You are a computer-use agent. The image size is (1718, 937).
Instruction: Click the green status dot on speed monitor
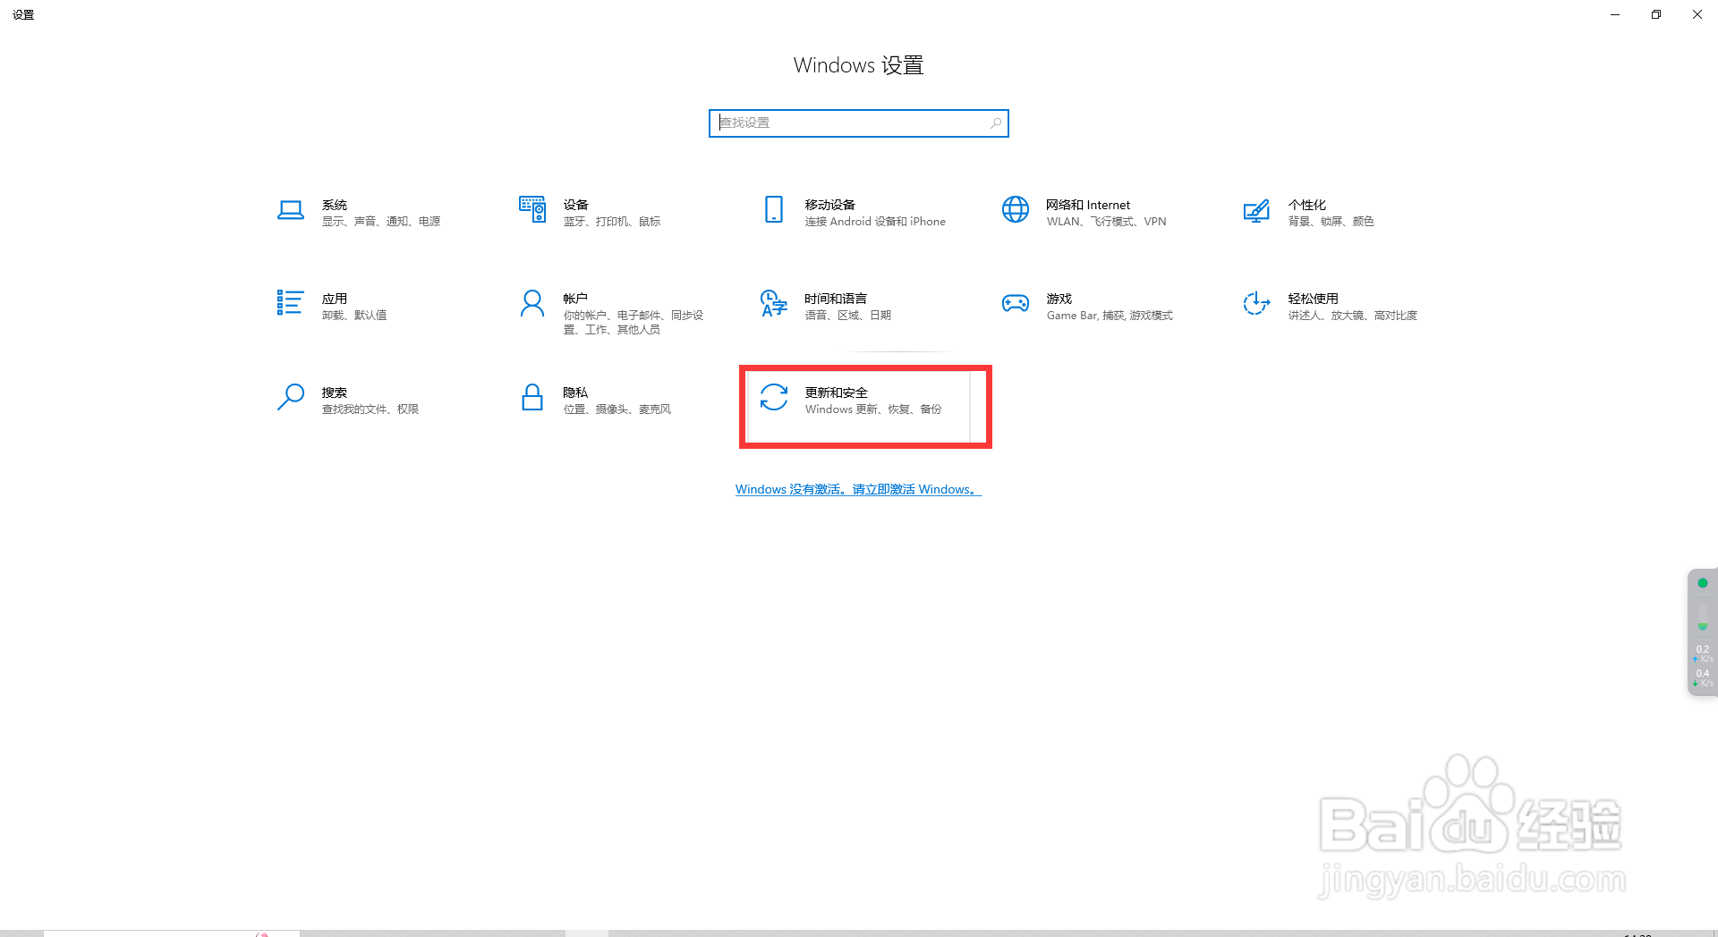[x=1703, y=583]
